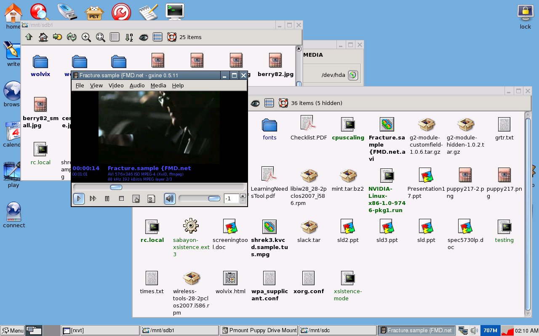Select the cpuscaling script file

click(x=348, y=129)
